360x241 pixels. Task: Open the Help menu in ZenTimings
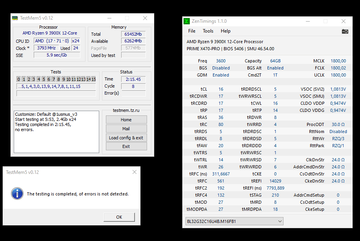click(225, 31)
